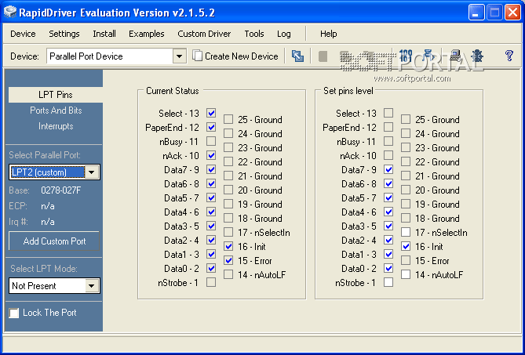Toggle 16 - Init in Current Status
The image size is (525, 355).
pyautogui.click(x=228, y=246)
